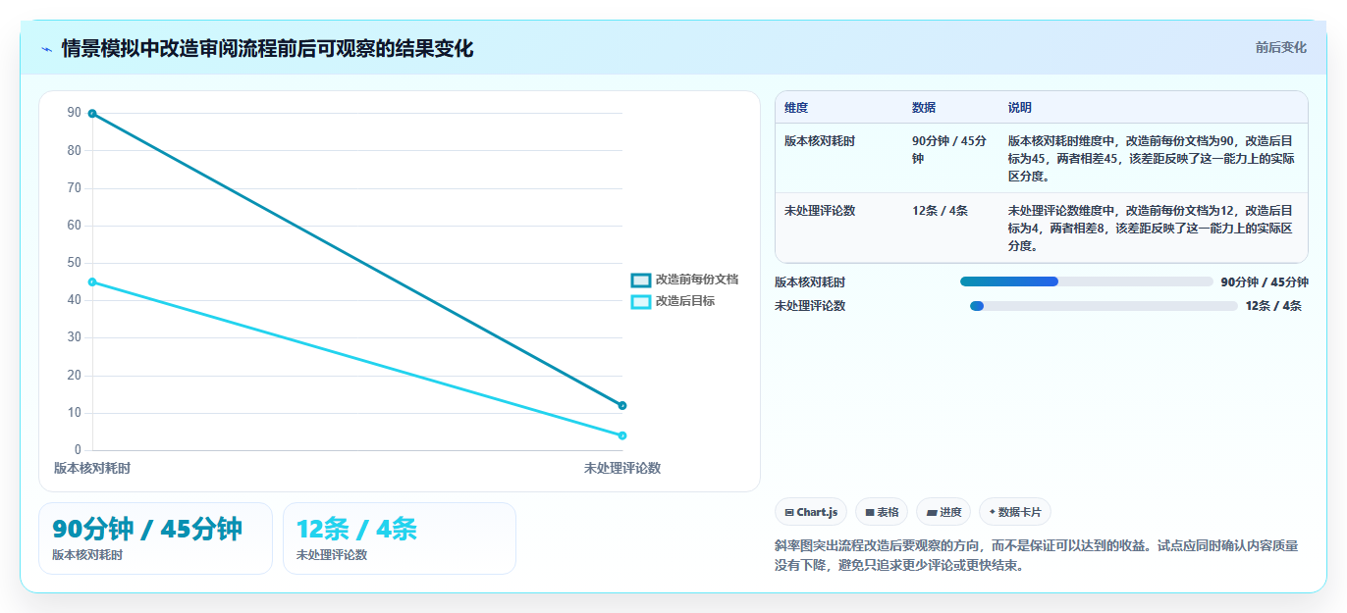The image size is (1347, 613).
Task: Click the chart title 情景模拟中改造审阅流程
Action: 267,49
